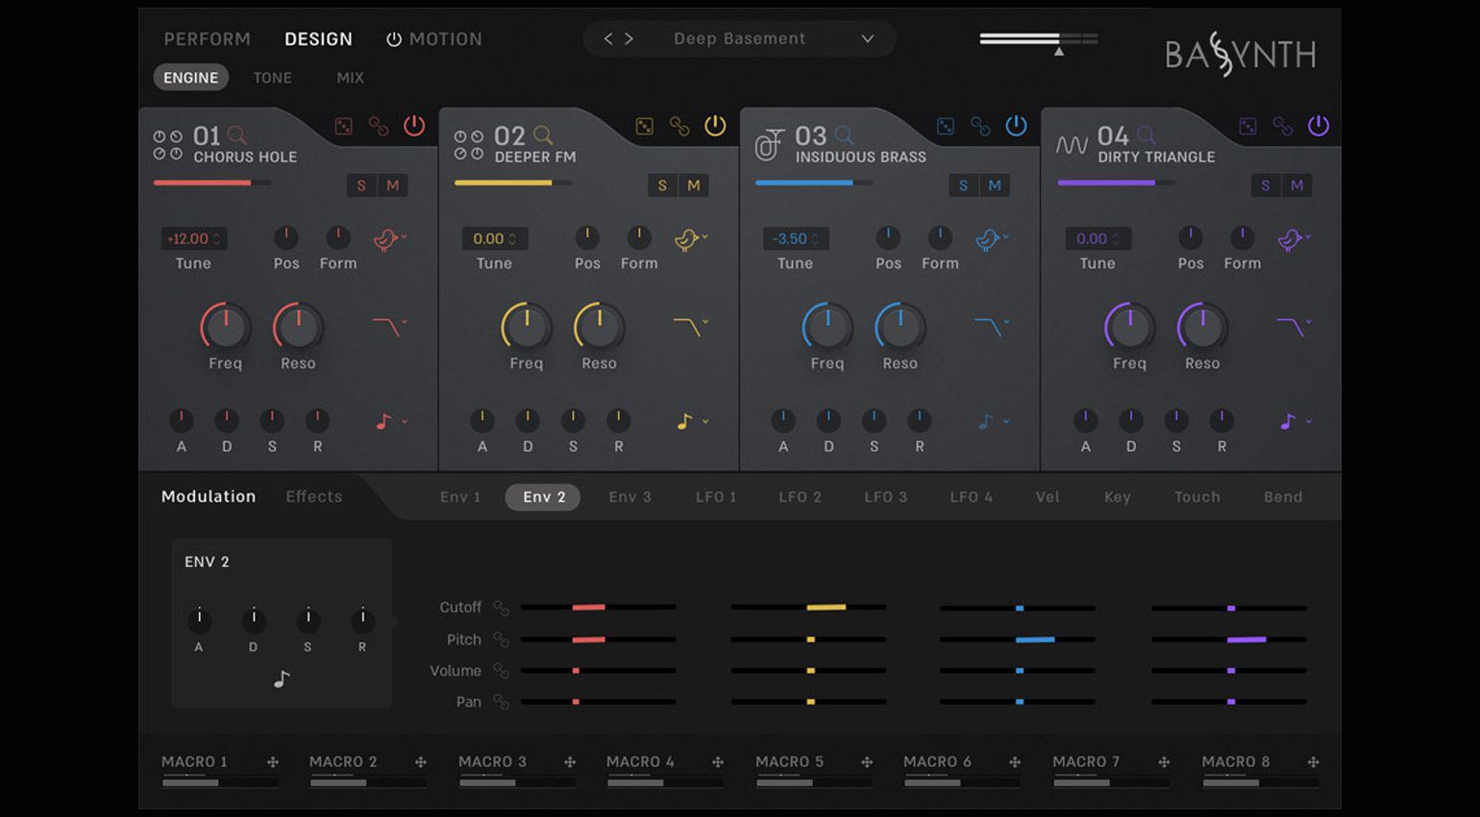Click the crosshair icon next to Macro 1

click(x=273, y=762)
